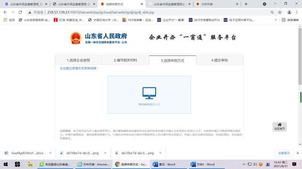Viewport: 302px width, 169px height.
Task: Open the PDF转换器 bookmark
Action: pos(138,20)
